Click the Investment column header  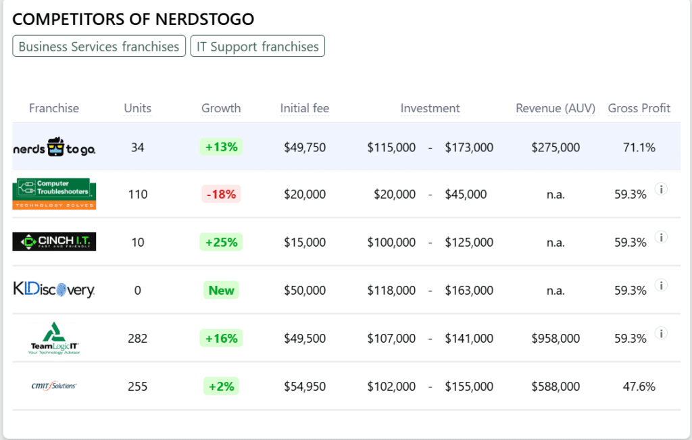[430, 108]
